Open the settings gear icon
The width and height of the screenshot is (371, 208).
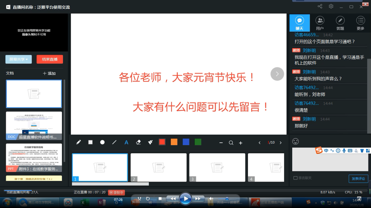click(x=331, y=6)
